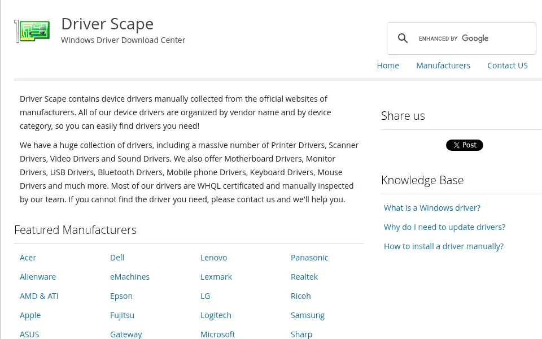Open Ricoh manufacturer drivers
Viewport: 542px width, 339px height.
(300, 296)
